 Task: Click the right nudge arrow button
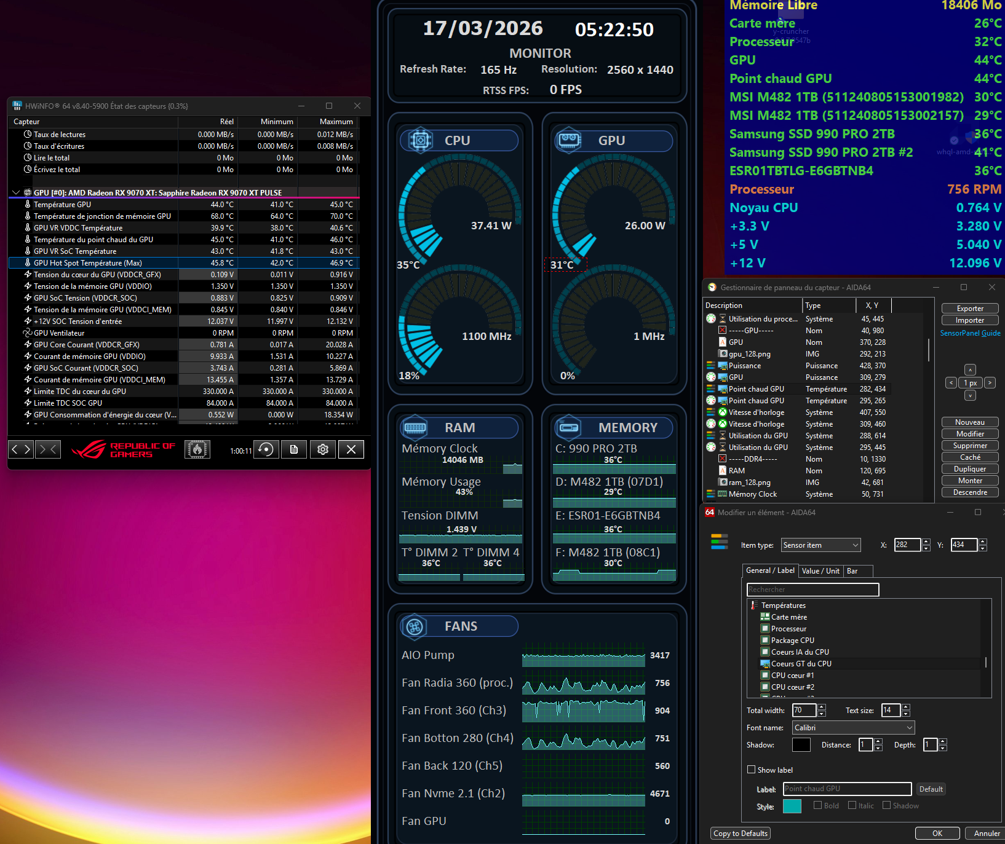click(x=990, y=383)
